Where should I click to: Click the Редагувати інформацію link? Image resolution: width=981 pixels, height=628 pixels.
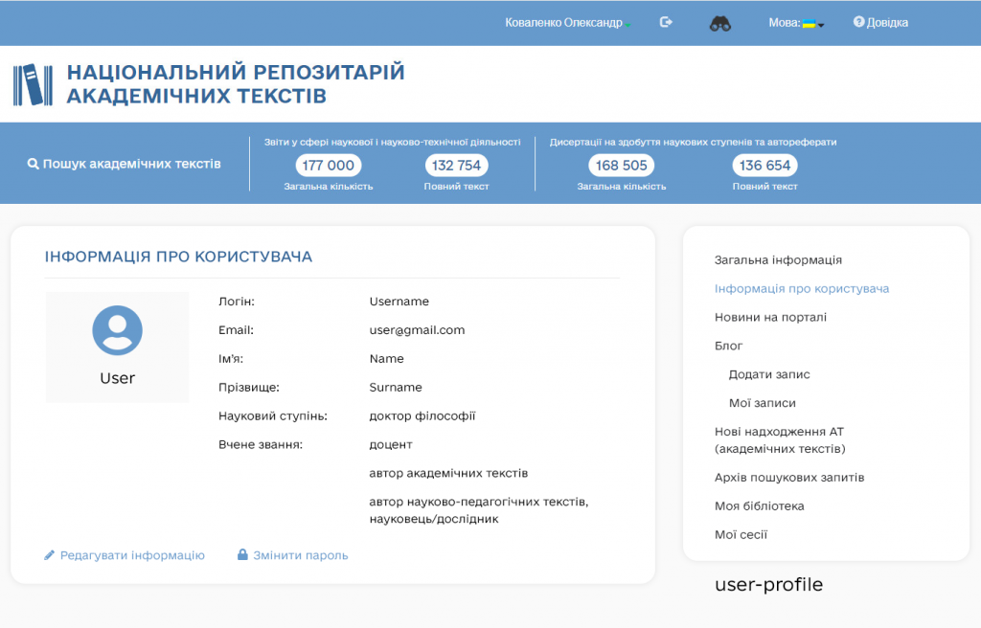[132, 555]
